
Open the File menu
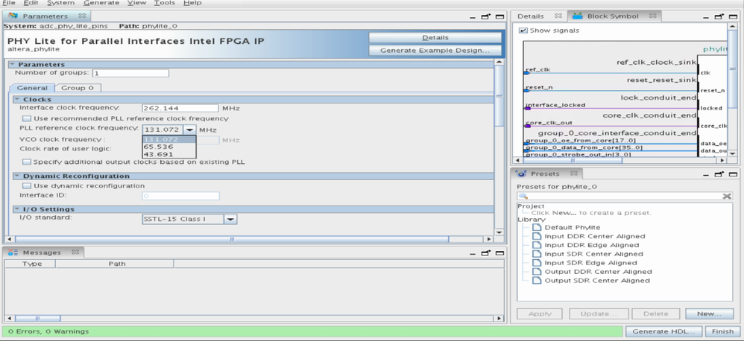pyautogui.click(x=9, y=3)
